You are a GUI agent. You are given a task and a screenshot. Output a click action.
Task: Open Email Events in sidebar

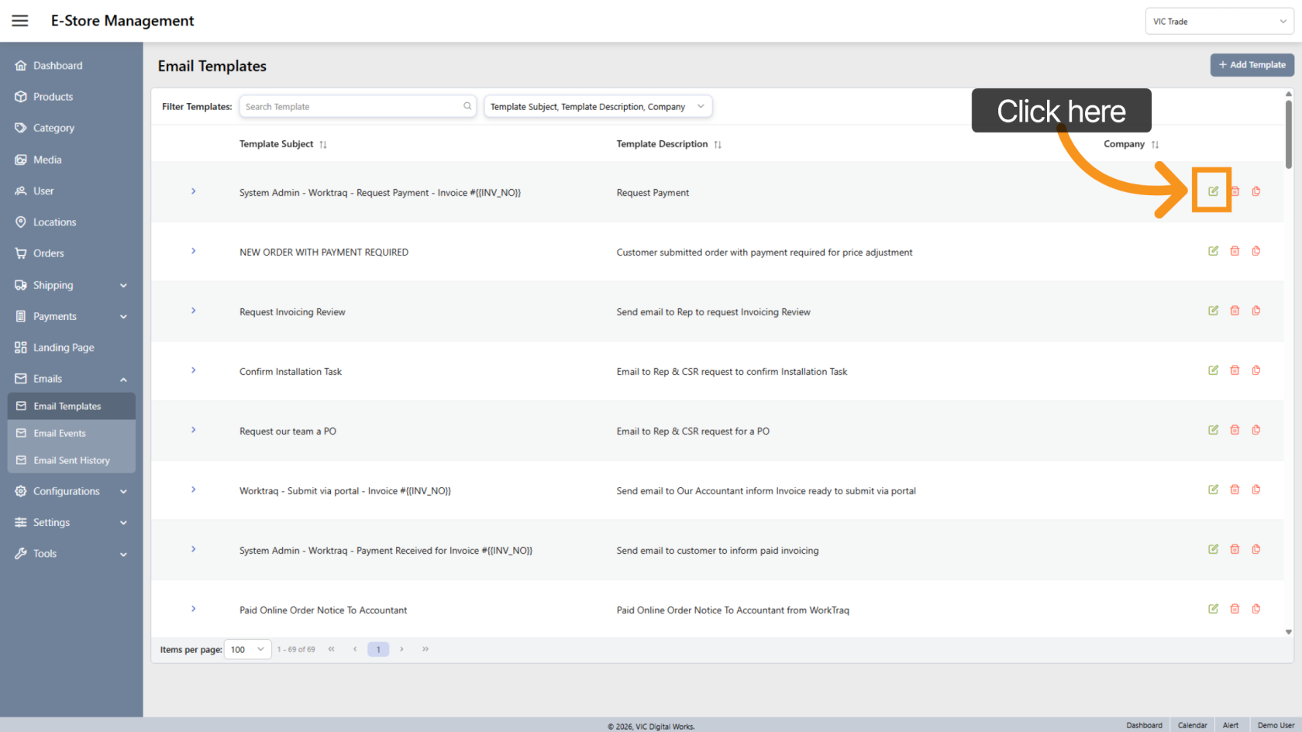[x=60, y=433]
